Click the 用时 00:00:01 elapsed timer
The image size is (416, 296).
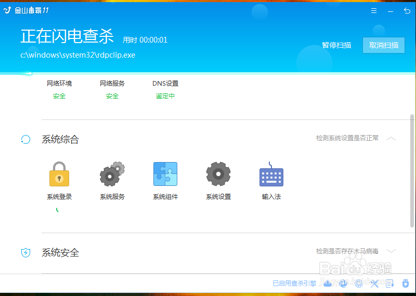[x=145, y=40]
